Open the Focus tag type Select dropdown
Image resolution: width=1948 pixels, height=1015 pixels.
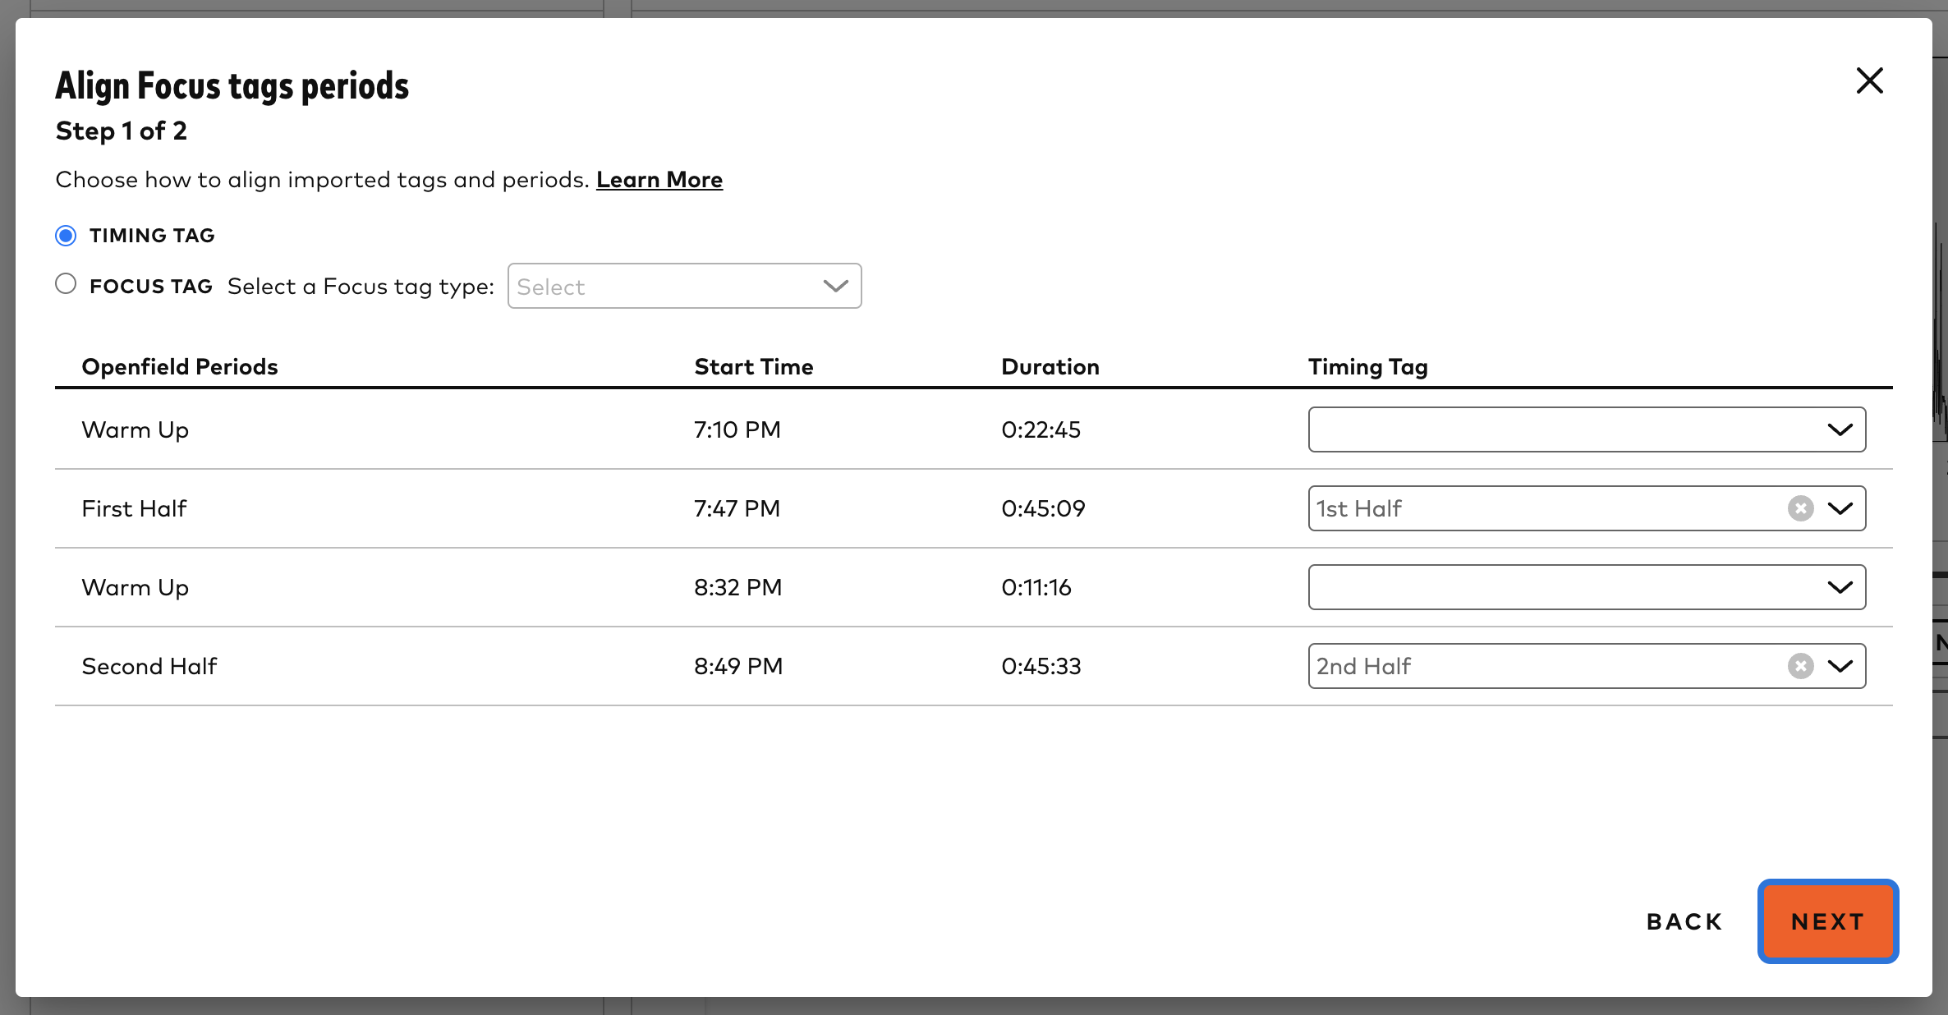click(684, 286)
